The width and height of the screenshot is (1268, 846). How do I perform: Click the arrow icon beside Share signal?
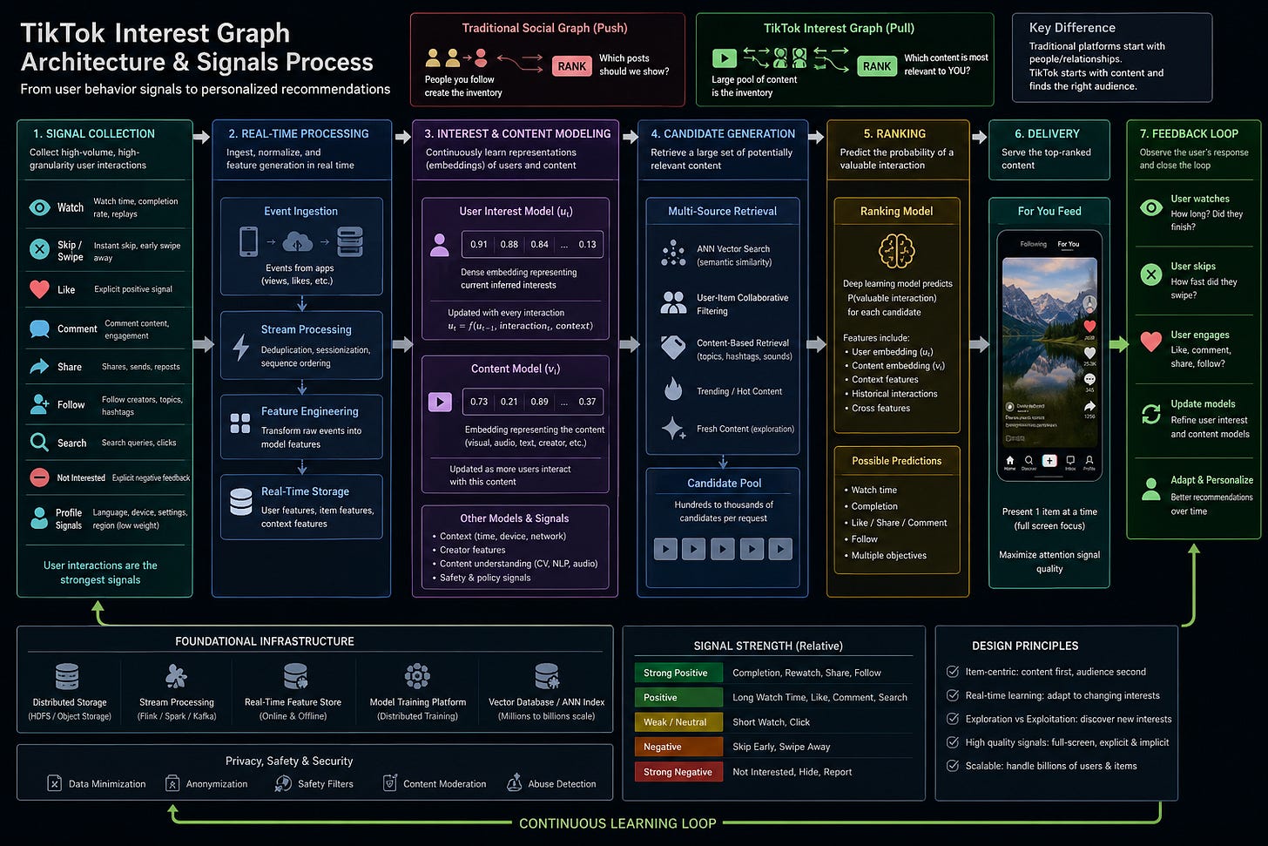click(39, 367)
